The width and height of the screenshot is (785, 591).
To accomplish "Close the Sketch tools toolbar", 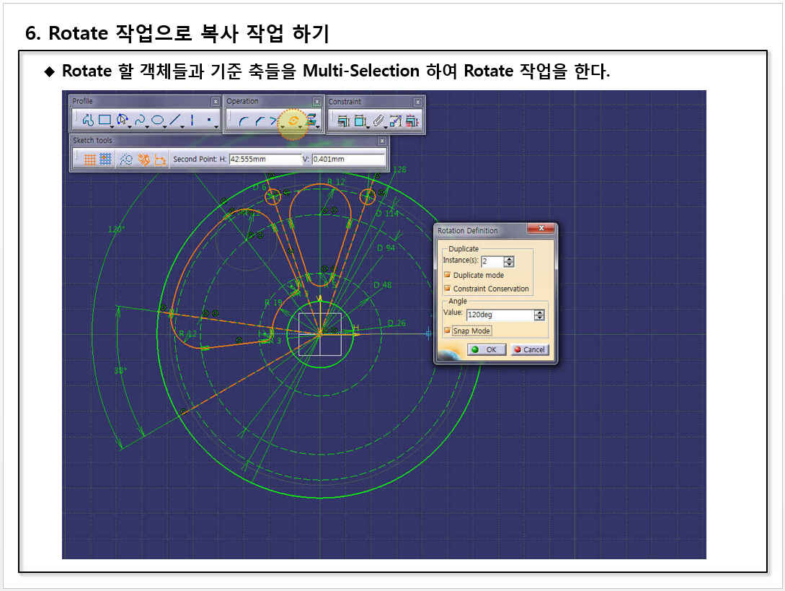I will pos(382,141).
